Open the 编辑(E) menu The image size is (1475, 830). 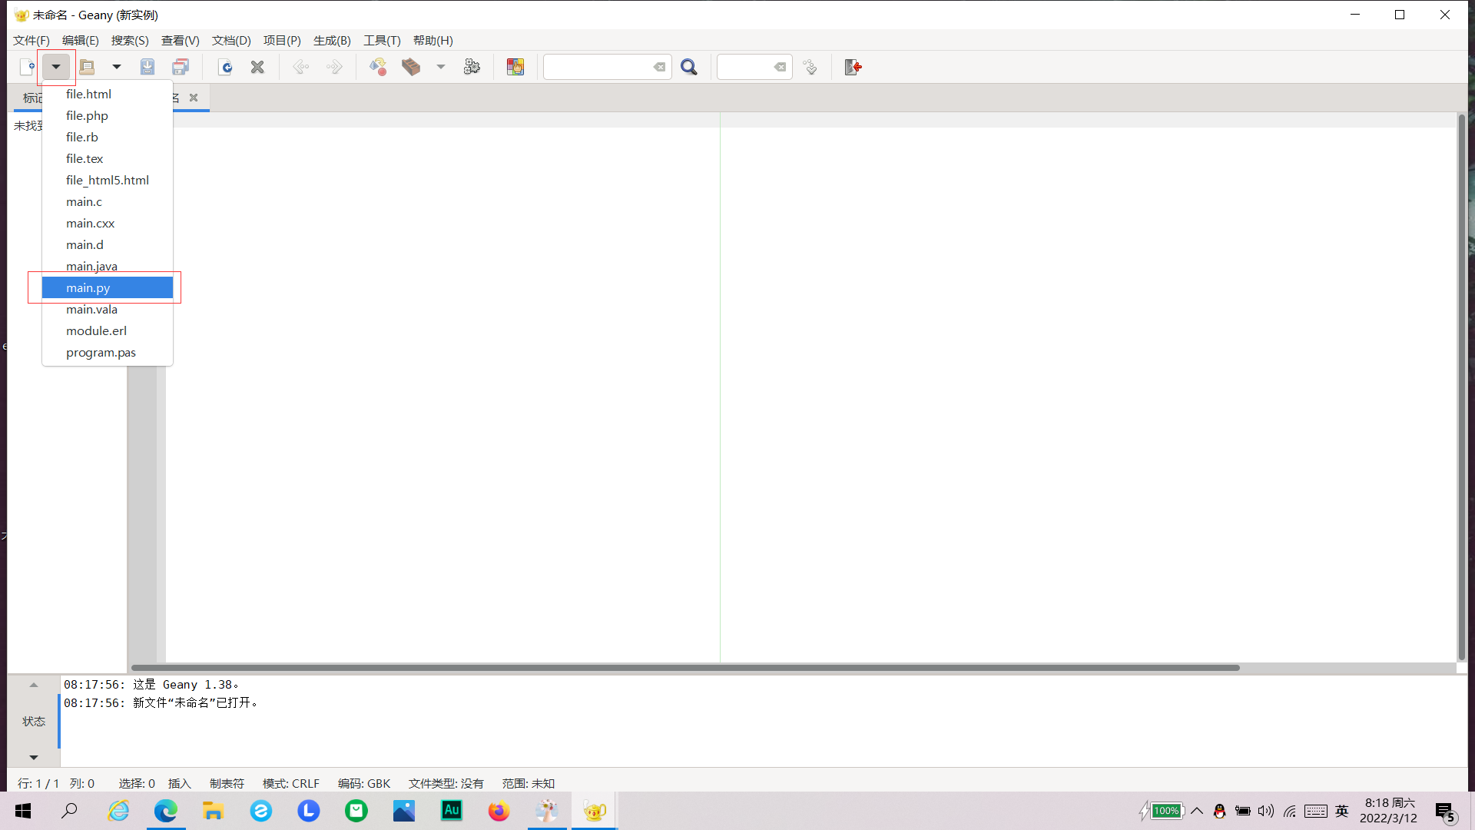(x=81, y=40)
